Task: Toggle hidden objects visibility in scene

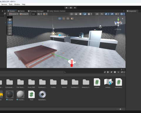Action: [x=112, y=14]
